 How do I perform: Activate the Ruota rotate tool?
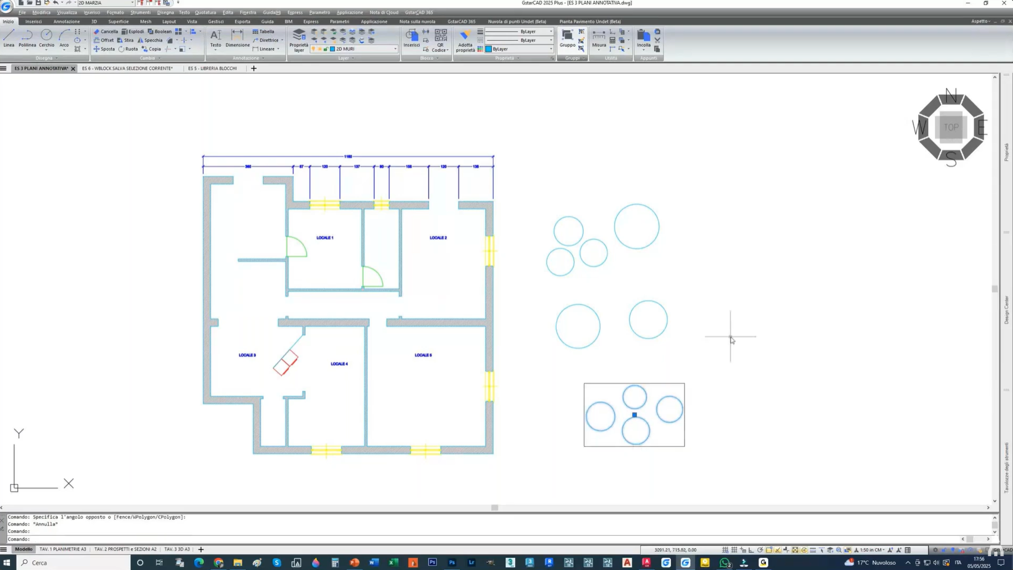click(128, 49)
